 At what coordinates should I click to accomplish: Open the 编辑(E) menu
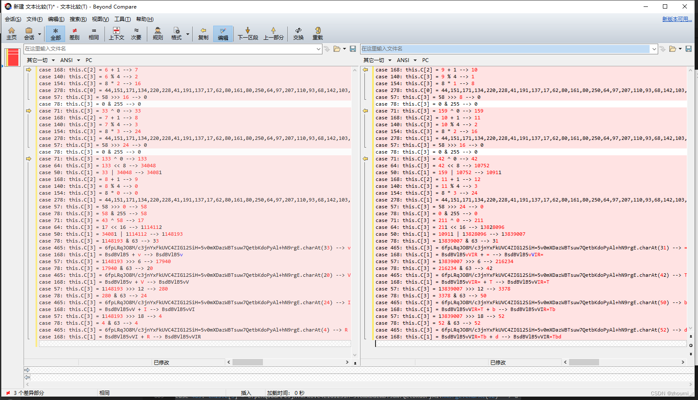point(56,19)
